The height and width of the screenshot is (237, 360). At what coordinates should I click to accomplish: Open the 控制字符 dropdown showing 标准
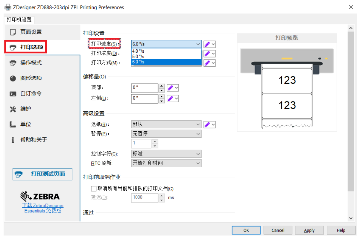click(166, 154)
